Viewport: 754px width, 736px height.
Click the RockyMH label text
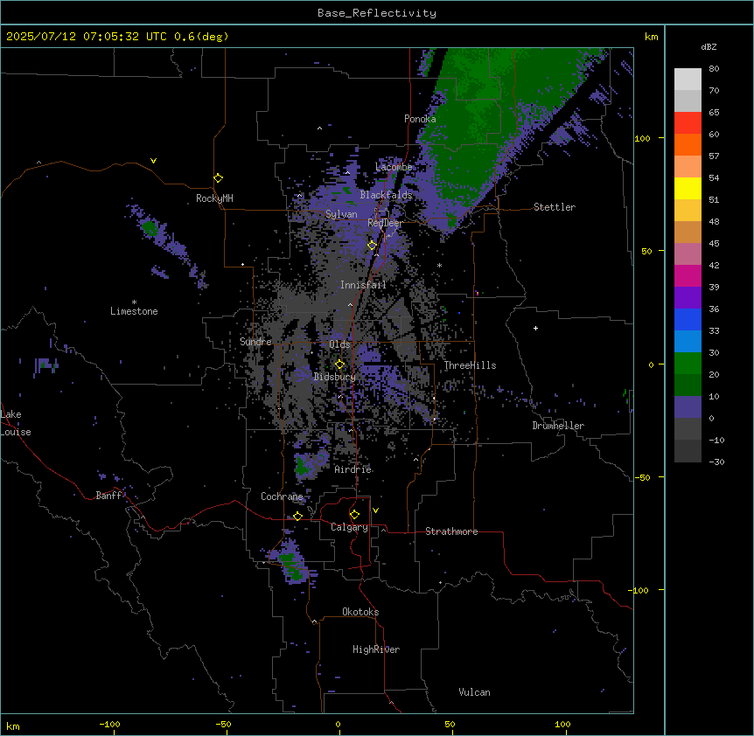point(214,198)
